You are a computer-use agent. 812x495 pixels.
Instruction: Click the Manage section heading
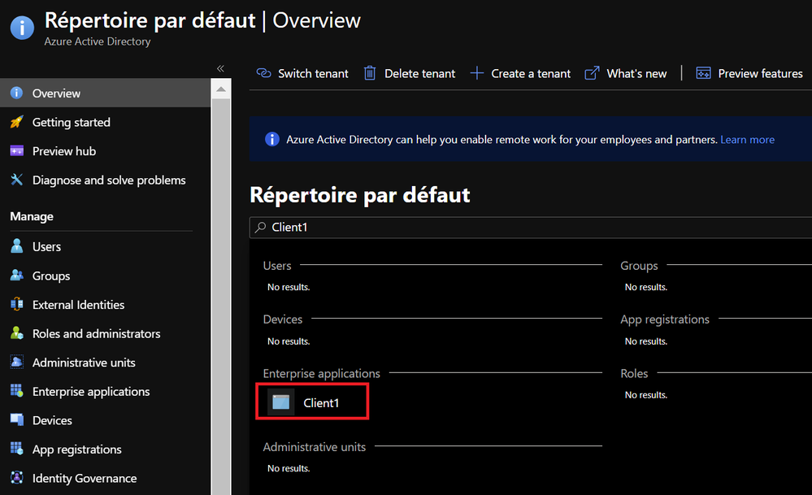[32, 216]
